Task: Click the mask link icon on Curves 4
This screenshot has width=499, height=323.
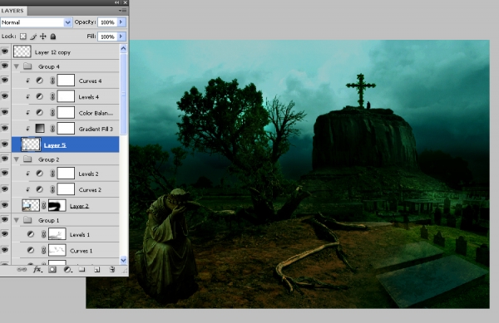Action: (x=52, y=81)
